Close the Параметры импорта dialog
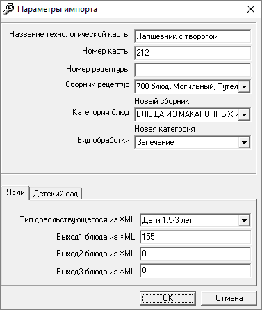Image resolution: width=262 pixels, height=310 pixels. click(x=251, y=9)
